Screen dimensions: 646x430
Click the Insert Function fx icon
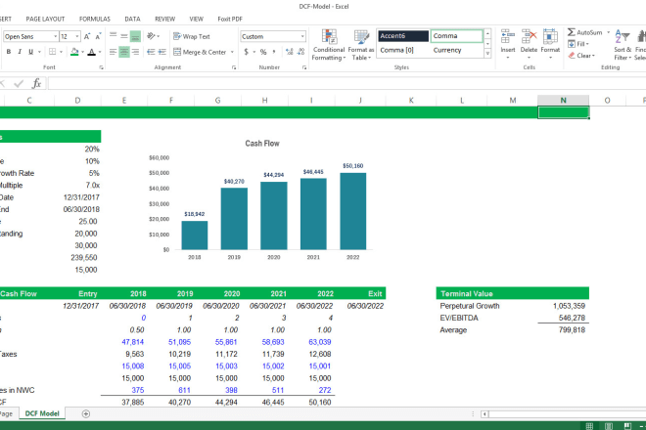click(36, 83)
